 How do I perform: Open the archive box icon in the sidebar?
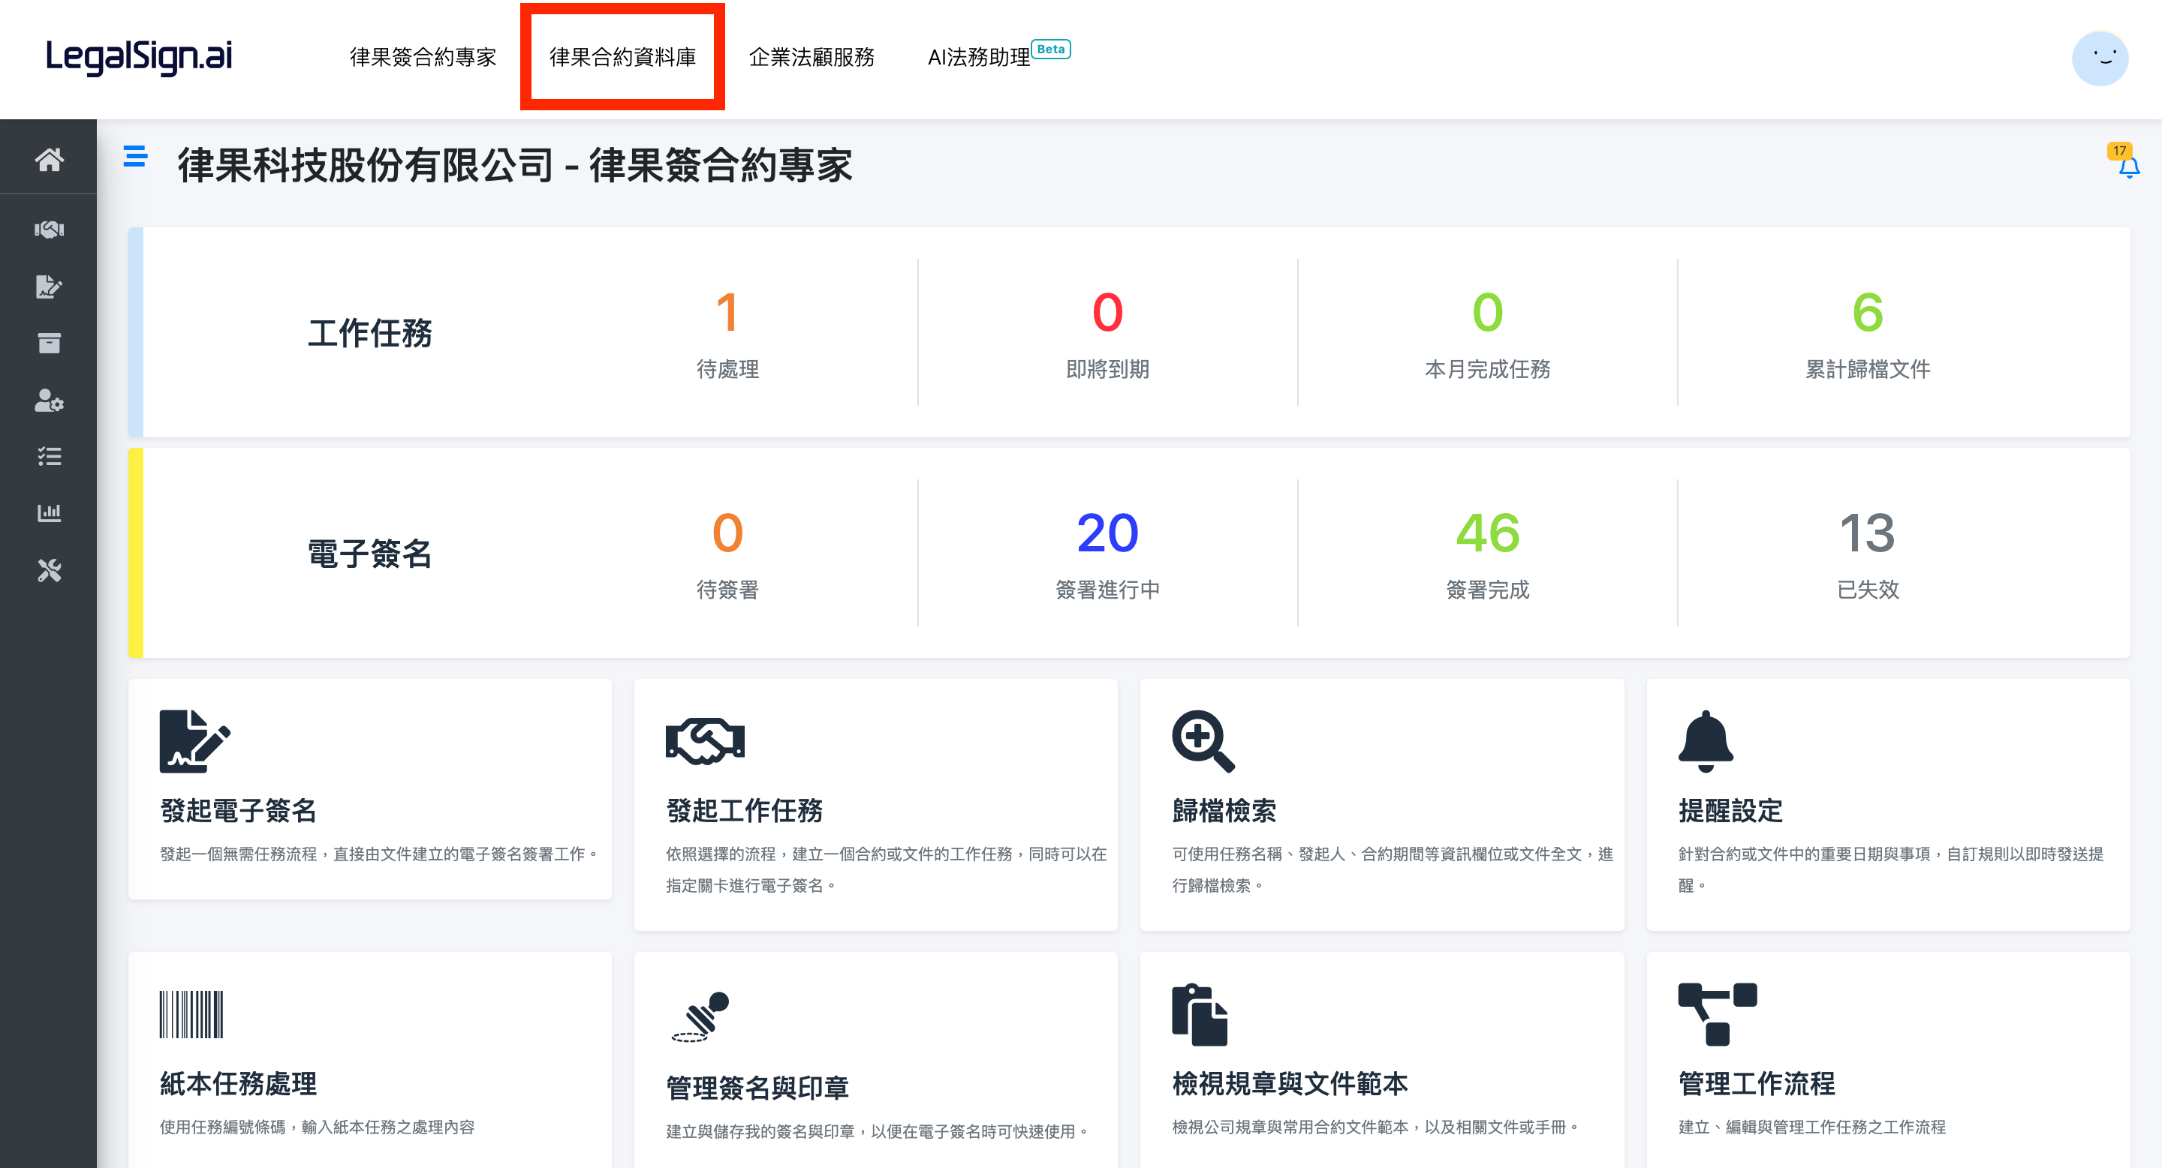49,343
